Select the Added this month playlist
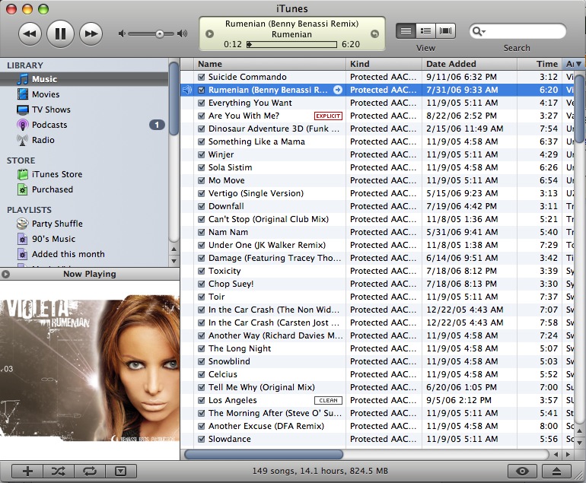This screenshot has width=586, height=483. point(84,254)
